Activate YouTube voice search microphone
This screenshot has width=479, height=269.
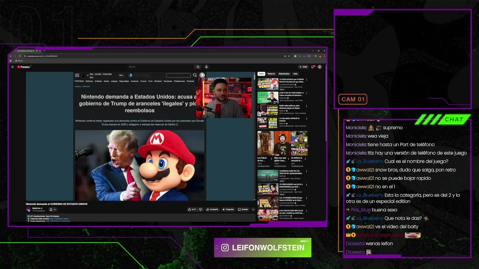(x=206, y=67)
